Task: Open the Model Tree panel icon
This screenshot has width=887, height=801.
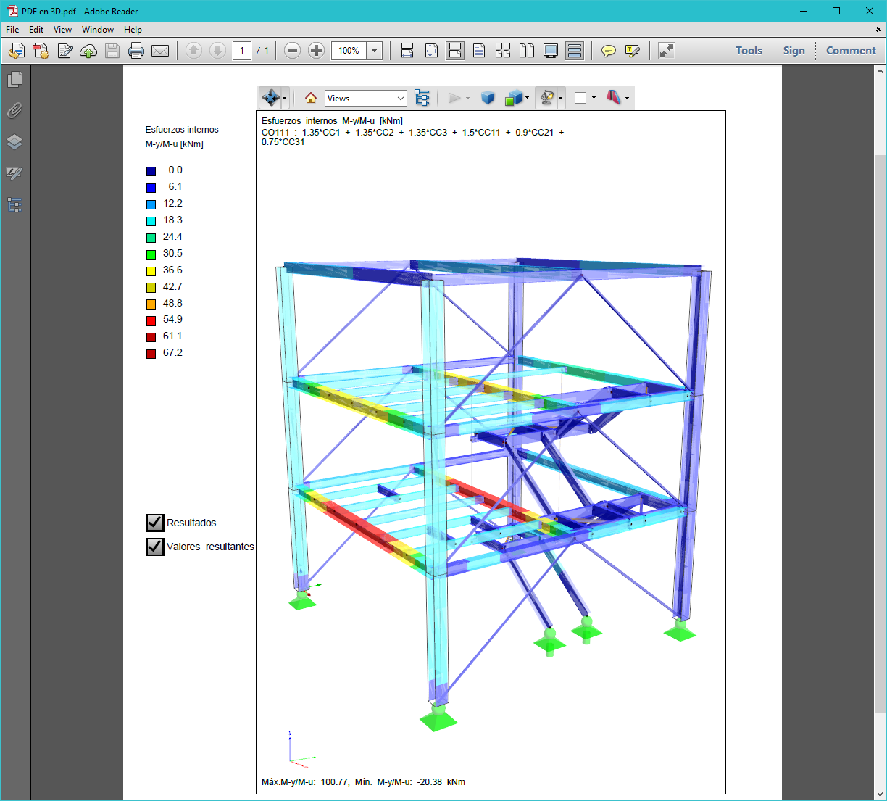Action: tap(422, 98)
